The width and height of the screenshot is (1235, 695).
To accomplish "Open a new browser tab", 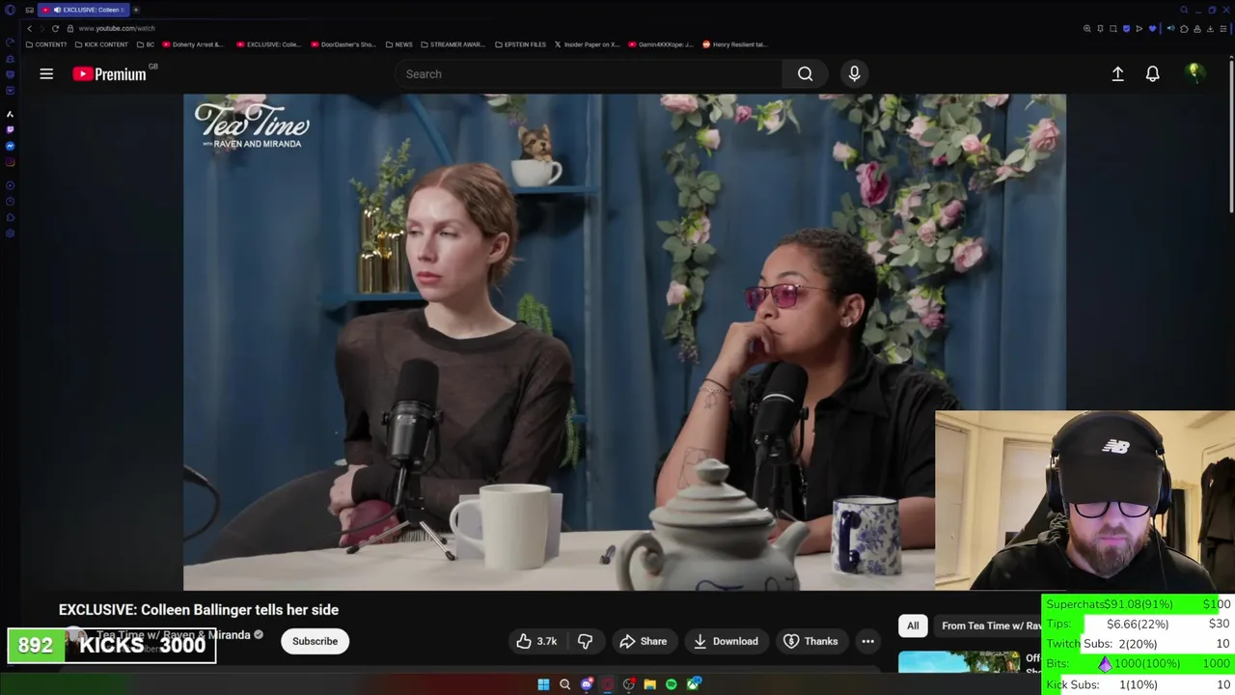I will (x=136, y=10).
